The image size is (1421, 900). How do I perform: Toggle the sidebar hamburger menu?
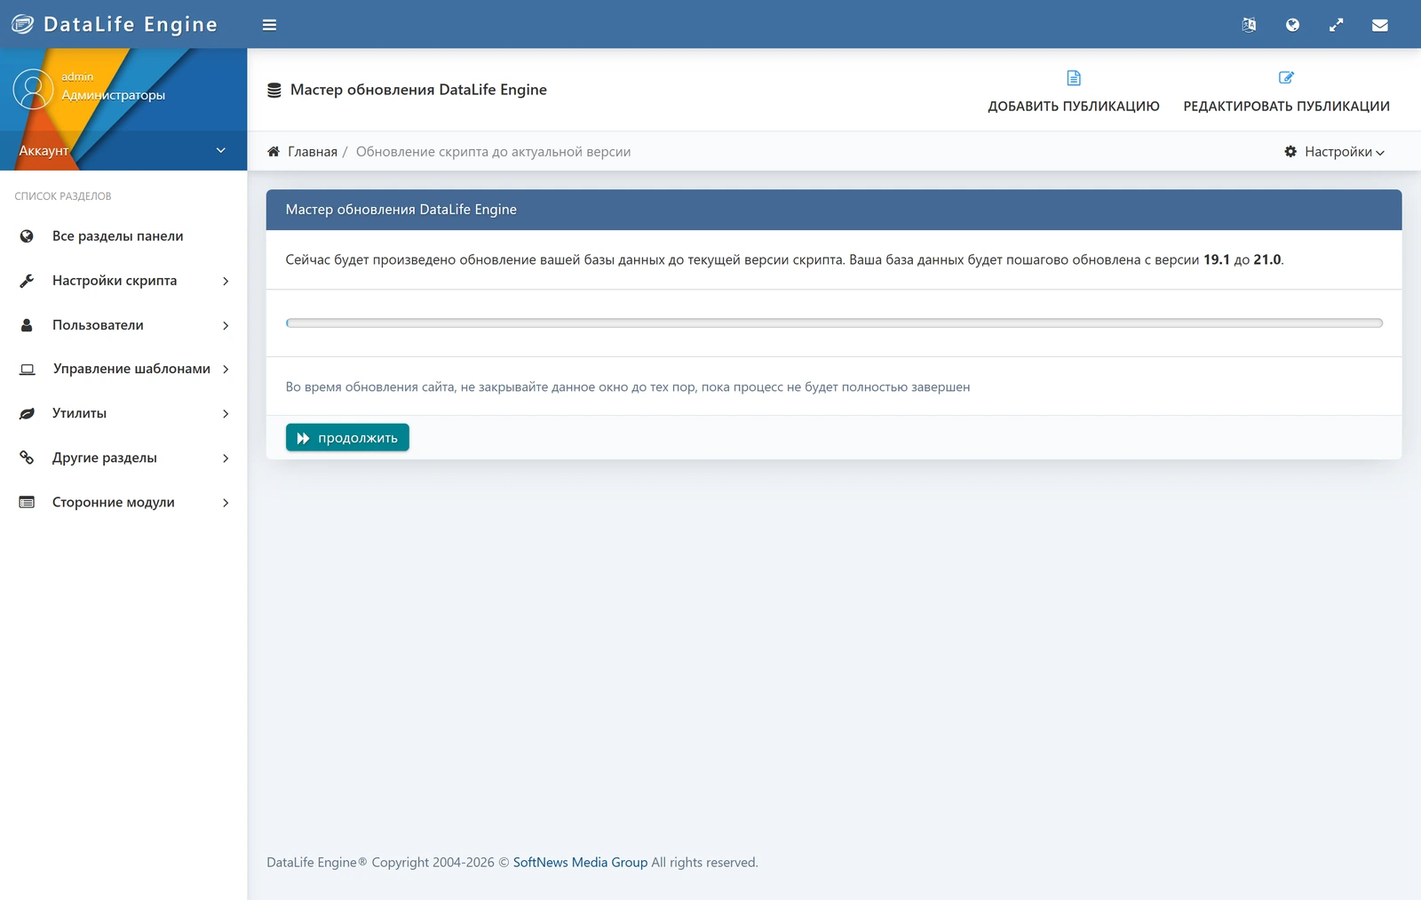269,25
